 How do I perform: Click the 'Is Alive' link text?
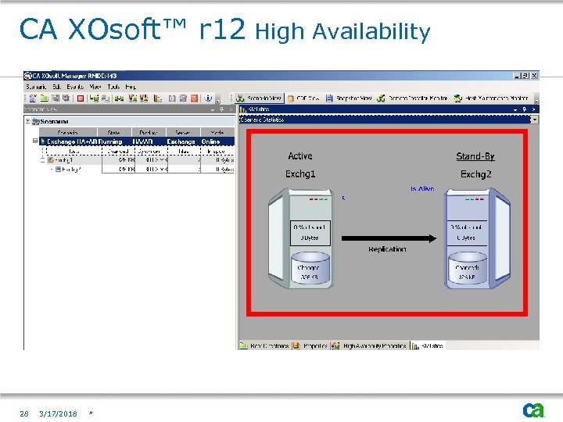tap(422, 189)
